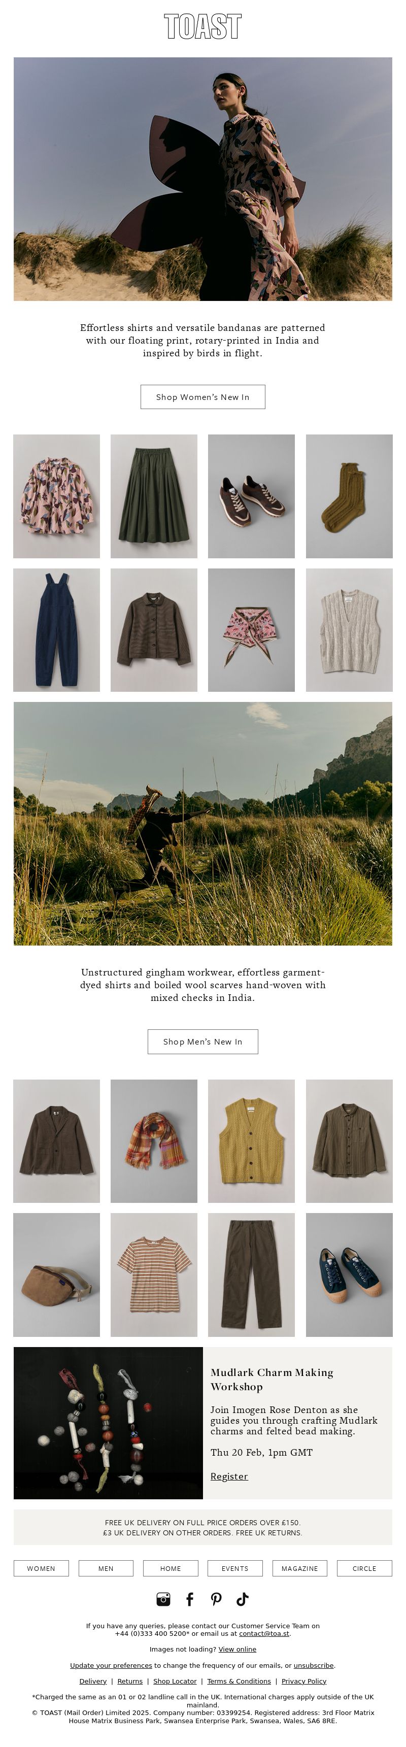Open the Instagram social icon

[x=163, y=1599]
